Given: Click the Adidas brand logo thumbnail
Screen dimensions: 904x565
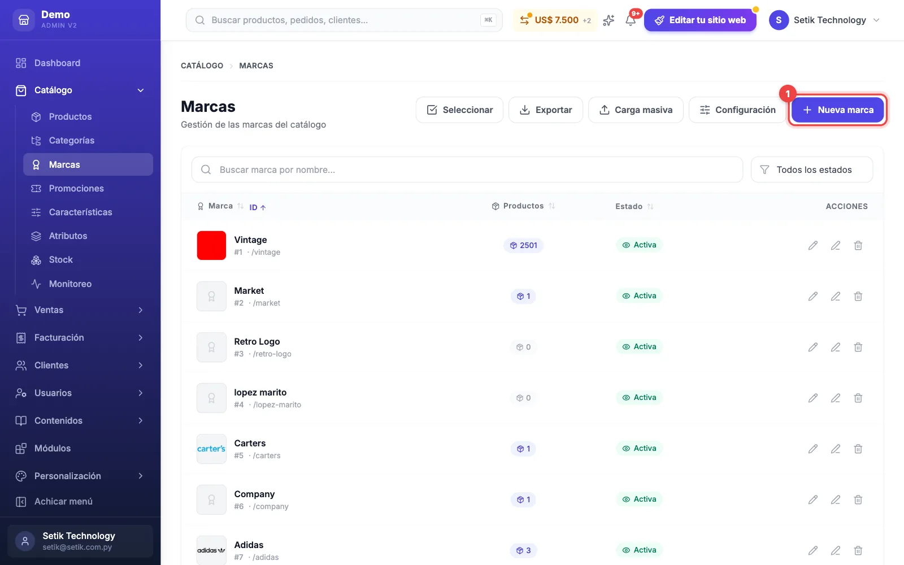Looking at the screenshot, I should tap(211, 550).
